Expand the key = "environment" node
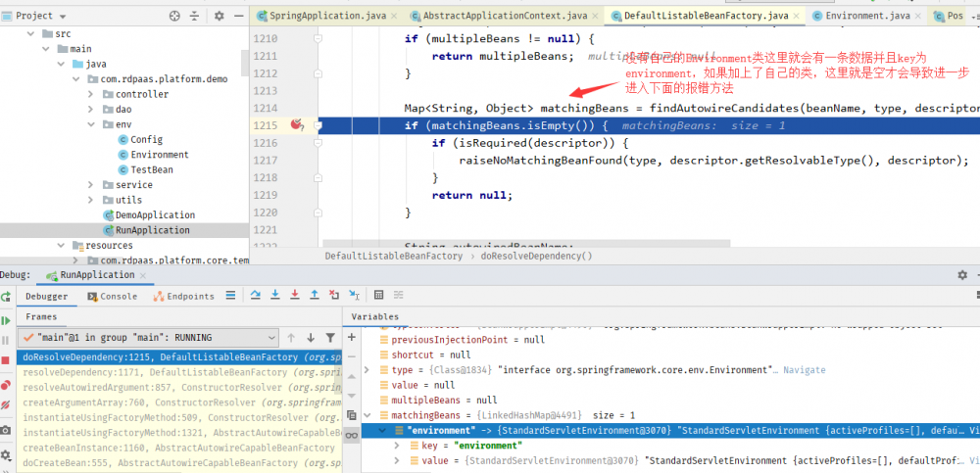The width and height of the screenshot is (980, 473). pos(397,446)
